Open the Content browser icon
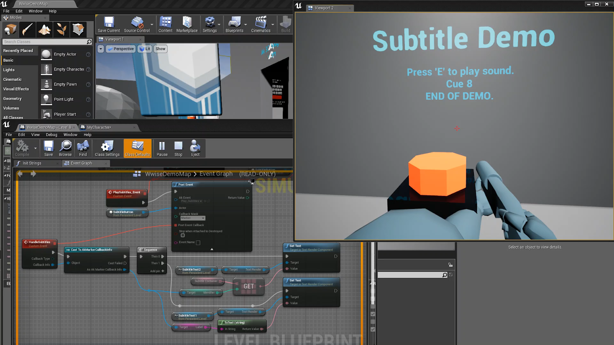The height and width of the screenshot is (345, 614). point(165,25)
